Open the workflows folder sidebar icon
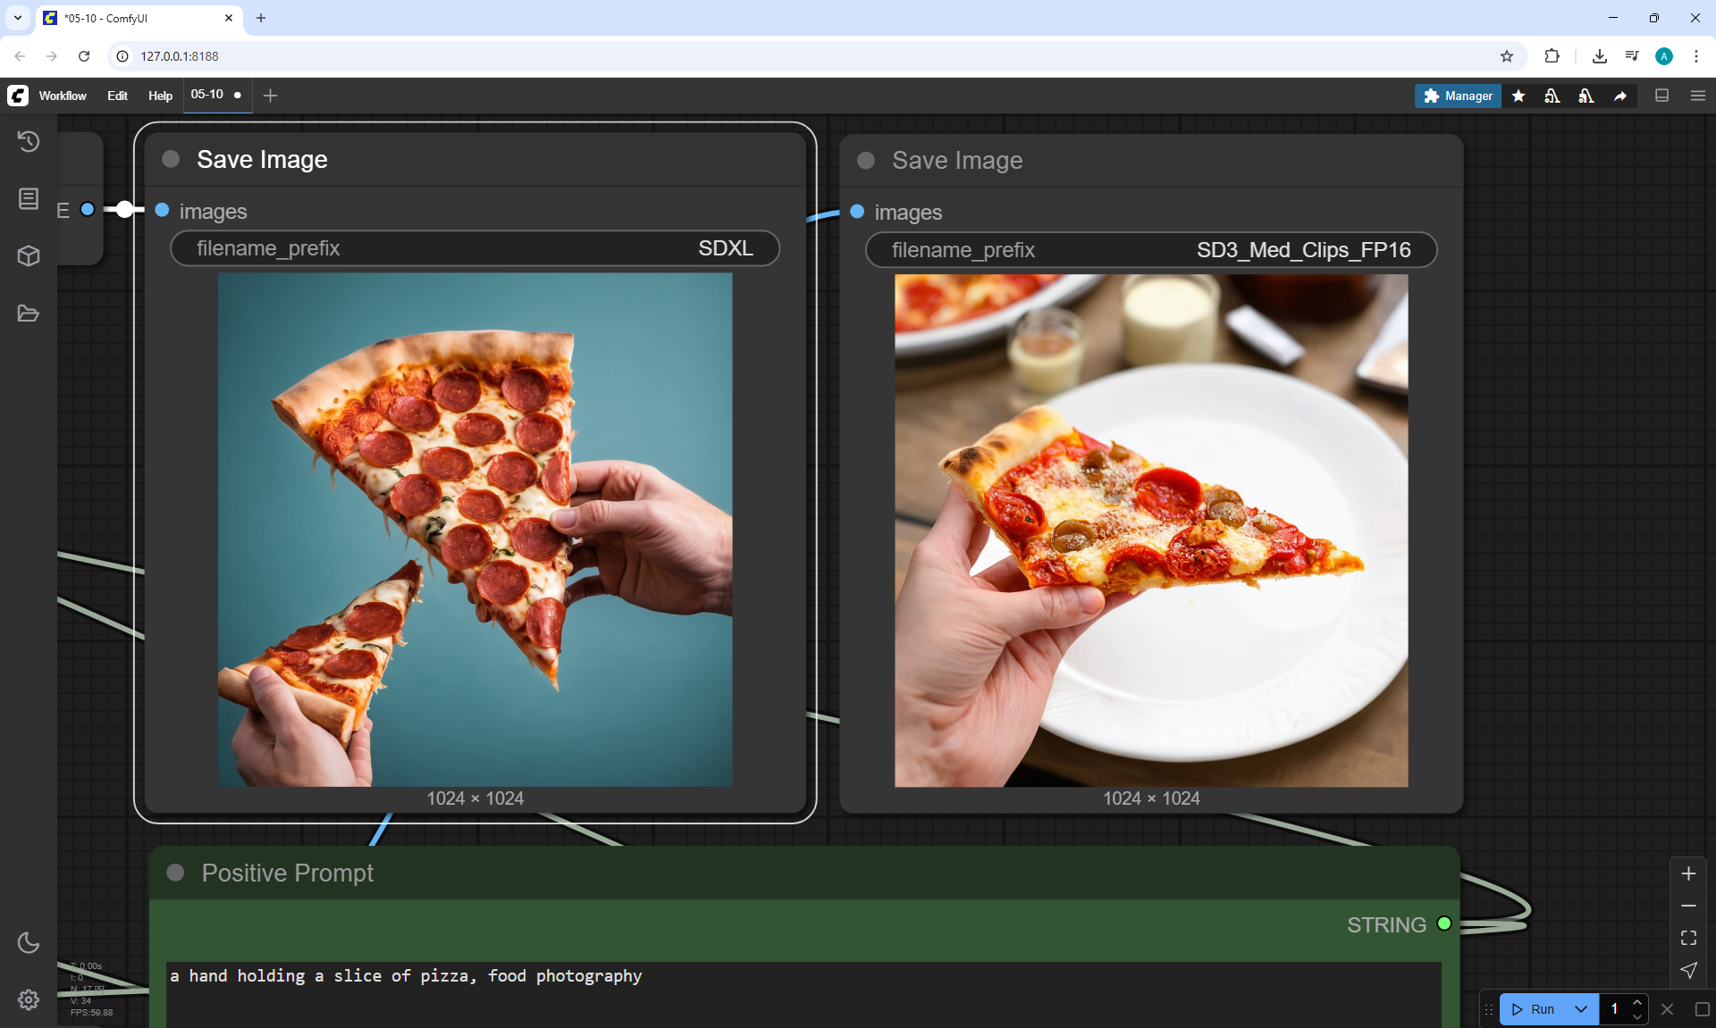The image size is (1716, 1028). pyautogui.click(x=29, y=313)
